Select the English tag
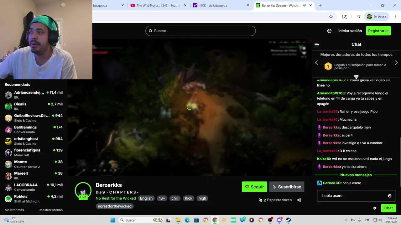Viewport: 401px width, 225px height. 146,198
